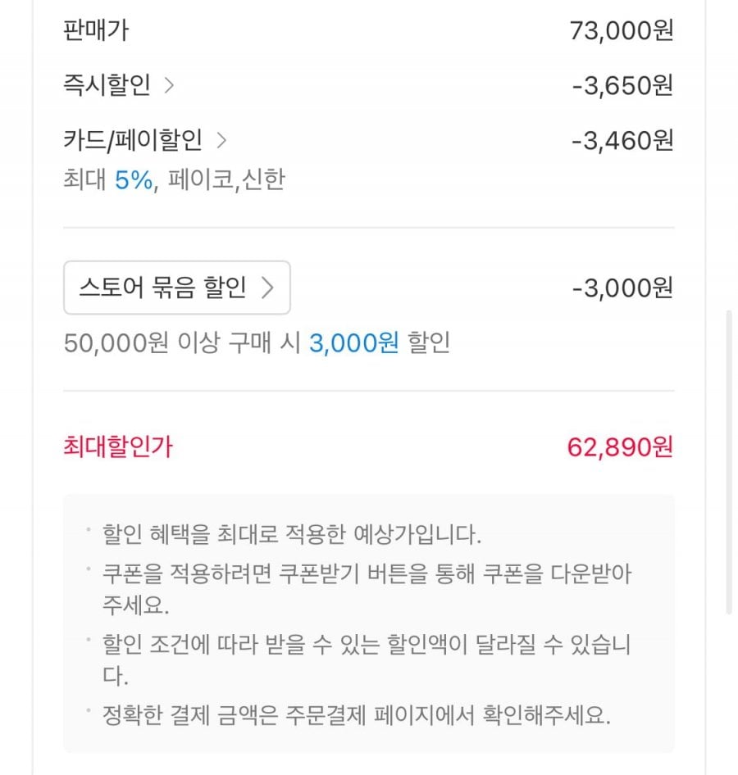Screen dimensions: 738x775
Task: Click the 50,000원 이상 구매 시 condition text
Action: [182, 343]
